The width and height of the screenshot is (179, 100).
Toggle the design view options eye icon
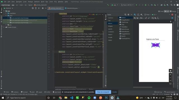pos(135,18)
